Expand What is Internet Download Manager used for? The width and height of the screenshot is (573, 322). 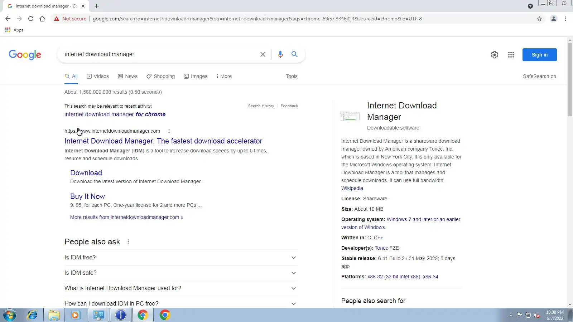pos(181,288)
